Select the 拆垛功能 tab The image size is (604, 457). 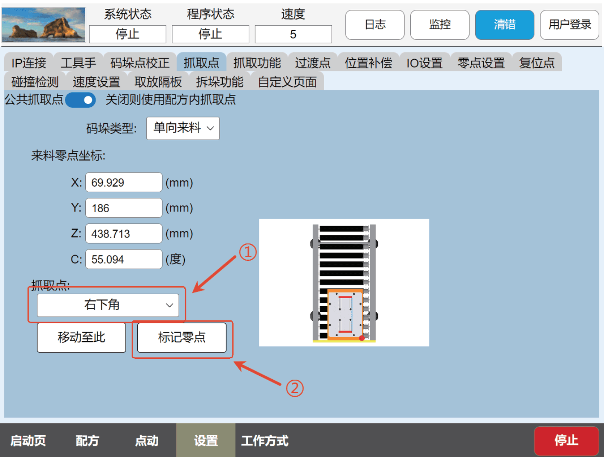click(219, 81)
